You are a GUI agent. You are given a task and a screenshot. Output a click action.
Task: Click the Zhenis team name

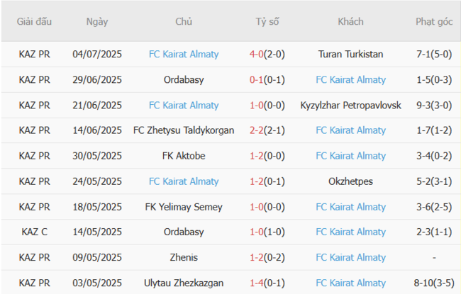pyautogui.click(x=184, y=258)
